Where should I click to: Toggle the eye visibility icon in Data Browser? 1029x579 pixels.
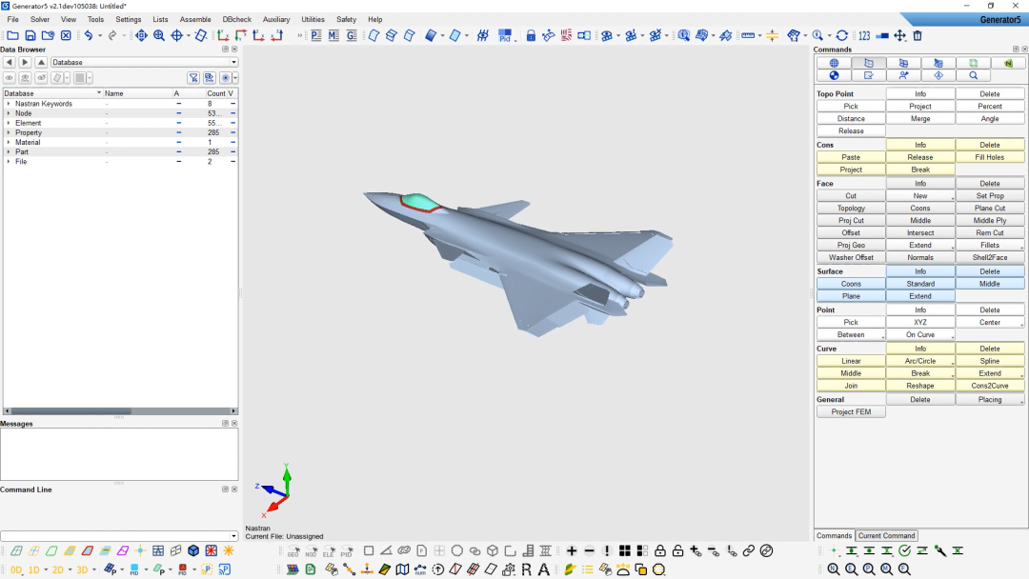[10, 78]
